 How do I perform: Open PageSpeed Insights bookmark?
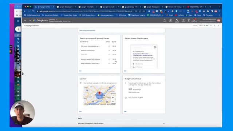click(137, 15)
